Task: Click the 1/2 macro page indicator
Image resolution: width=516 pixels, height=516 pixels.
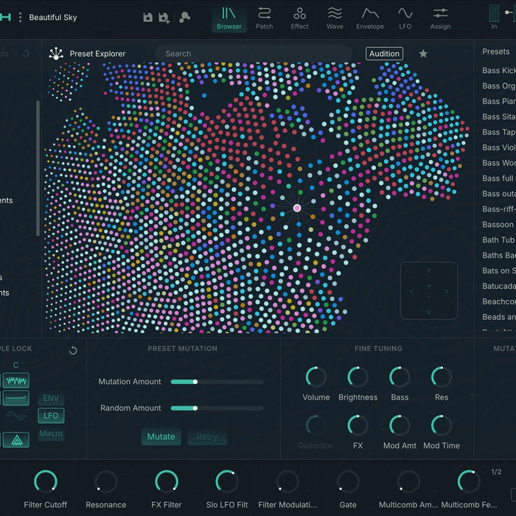Action: (496, 472)
